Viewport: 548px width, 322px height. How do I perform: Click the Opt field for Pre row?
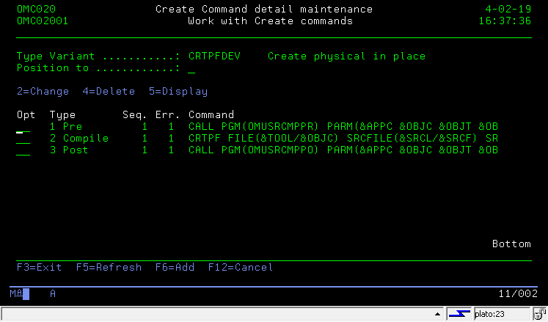pyautogui.click(x=23, y=127)
